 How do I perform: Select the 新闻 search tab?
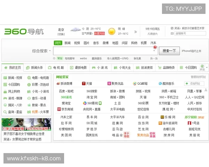(68, 43)
